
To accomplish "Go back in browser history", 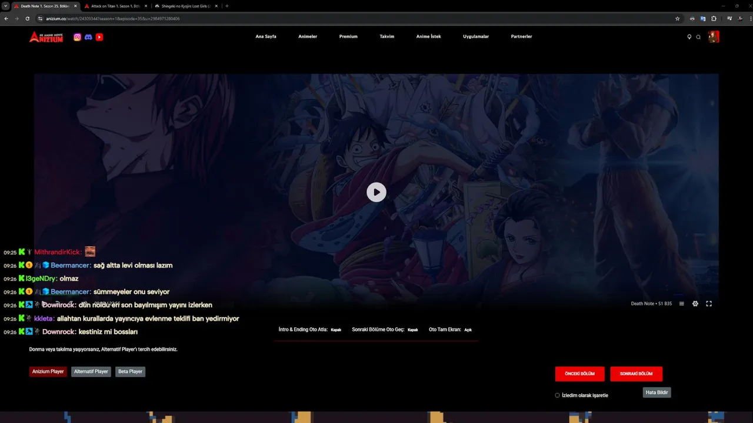I will (6, 19).
